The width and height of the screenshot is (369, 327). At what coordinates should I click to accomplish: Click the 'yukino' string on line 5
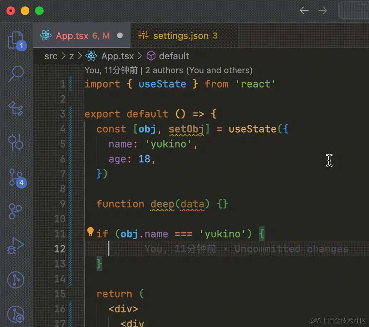168,144
